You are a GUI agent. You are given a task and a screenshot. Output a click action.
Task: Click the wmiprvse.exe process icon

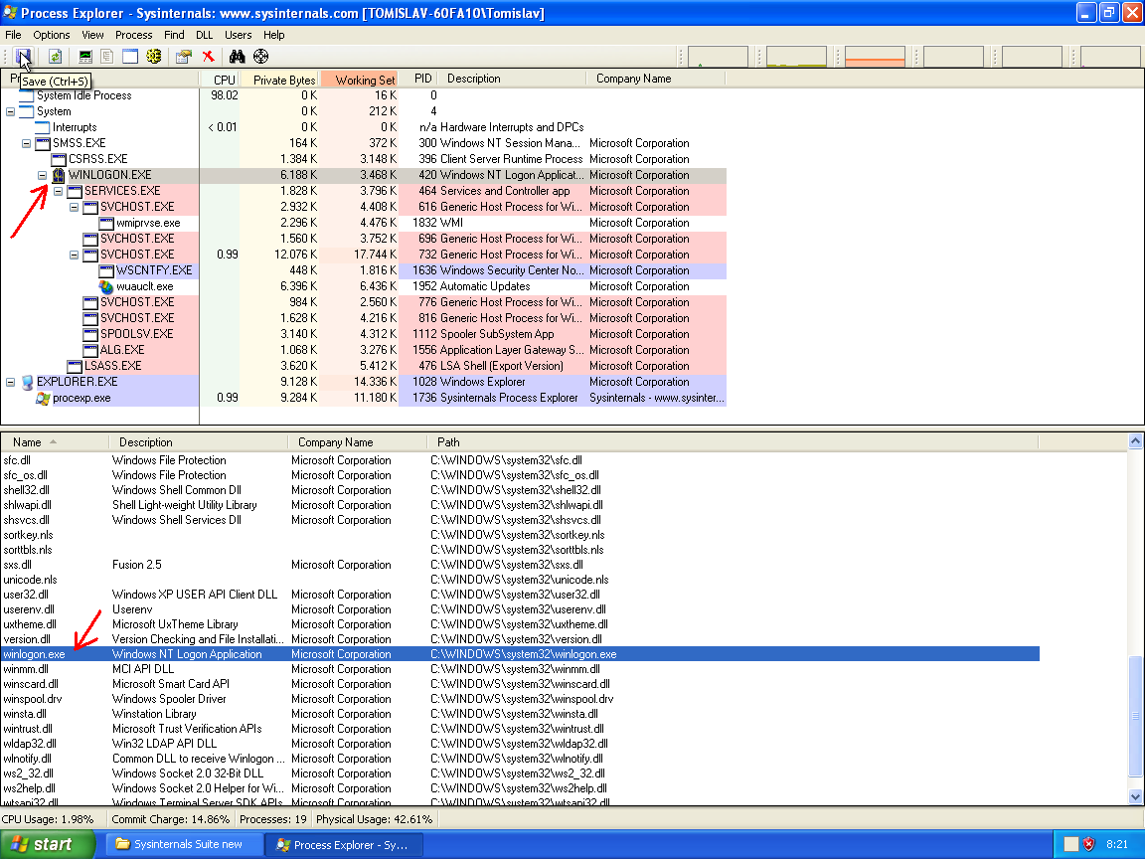click(x=106, y=223)
